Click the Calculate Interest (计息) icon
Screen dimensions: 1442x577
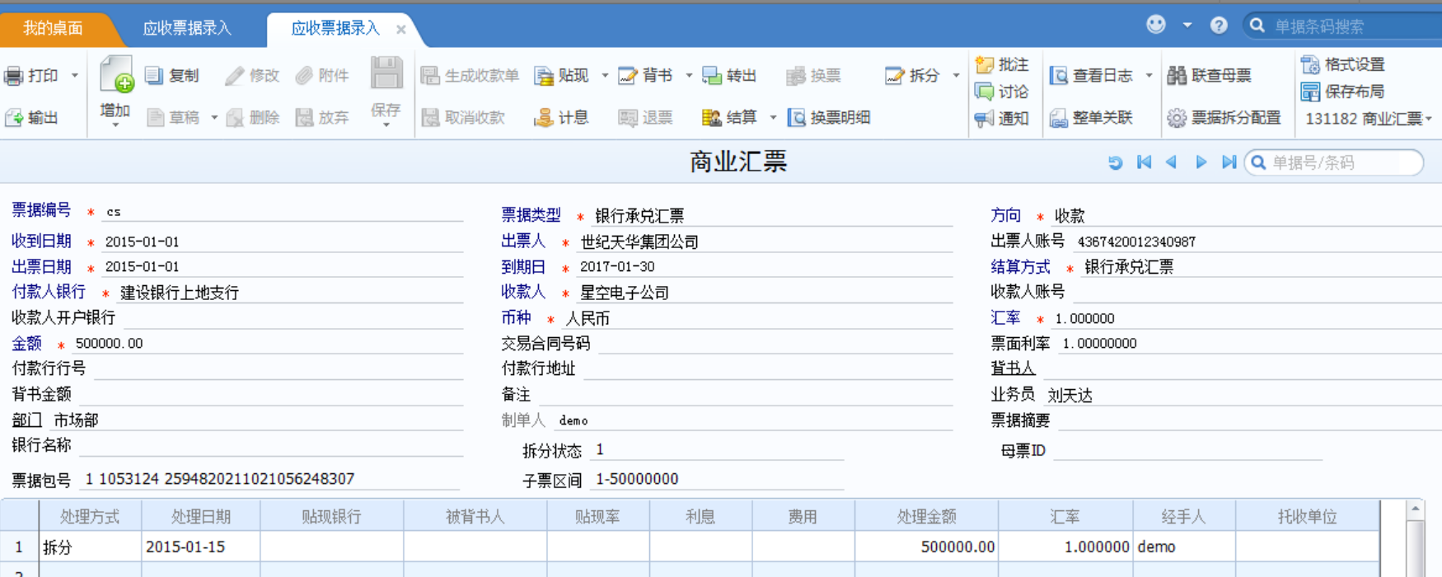click(544, 118)
